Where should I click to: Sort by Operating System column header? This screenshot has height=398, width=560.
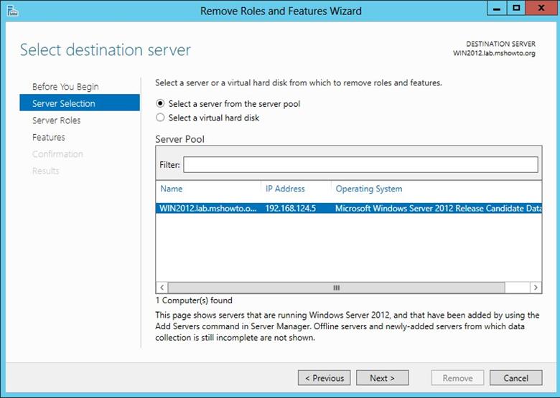click(x=369, y=189)
